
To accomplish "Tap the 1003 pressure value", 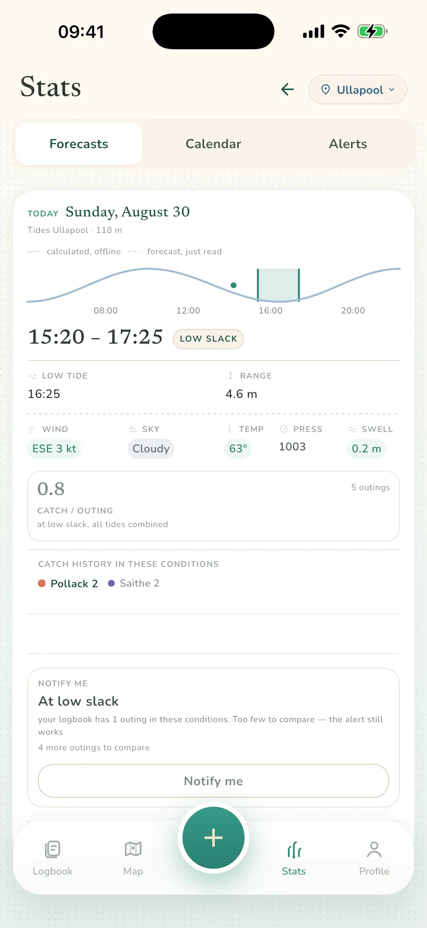I will point(292,447).
